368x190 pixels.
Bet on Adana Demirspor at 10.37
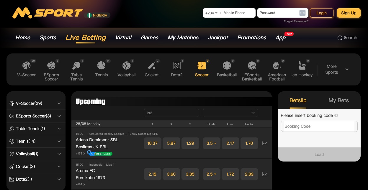[x=152, y=143]
